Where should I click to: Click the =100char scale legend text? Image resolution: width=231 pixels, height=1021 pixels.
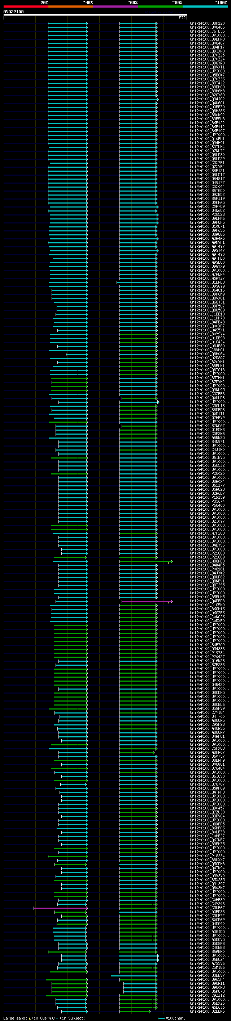coord(175,1018)
